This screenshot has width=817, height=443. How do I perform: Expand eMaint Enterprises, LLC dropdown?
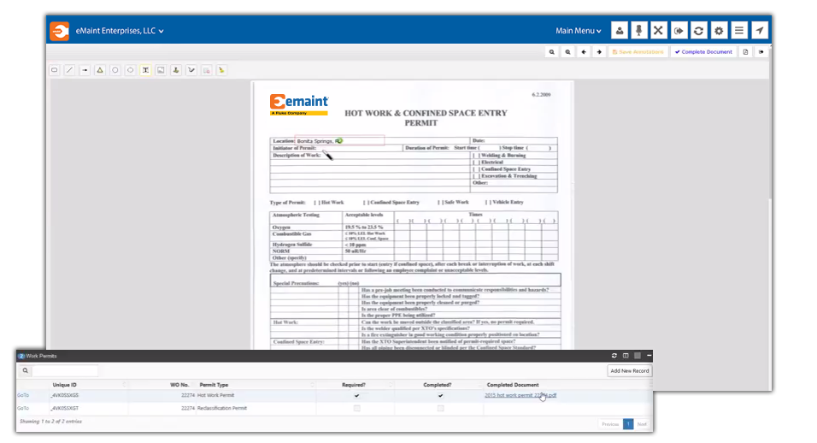(120, 31)
